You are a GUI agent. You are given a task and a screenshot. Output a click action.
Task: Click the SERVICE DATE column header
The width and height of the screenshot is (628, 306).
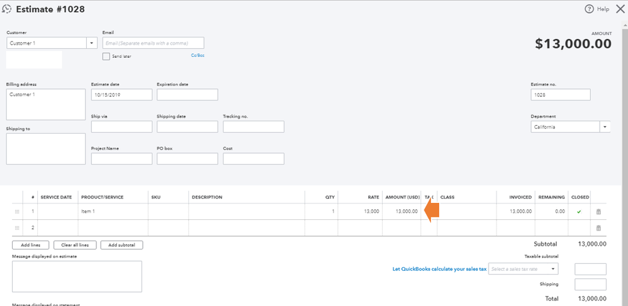tap(56, 197)
